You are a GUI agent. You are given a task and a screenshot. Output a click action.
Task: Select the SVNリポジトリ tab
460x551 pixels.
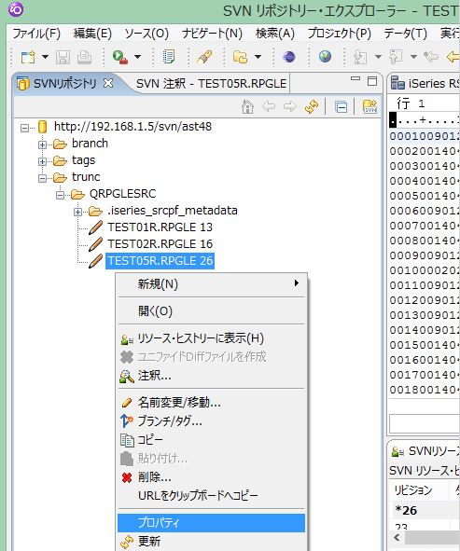click(64, 84)
